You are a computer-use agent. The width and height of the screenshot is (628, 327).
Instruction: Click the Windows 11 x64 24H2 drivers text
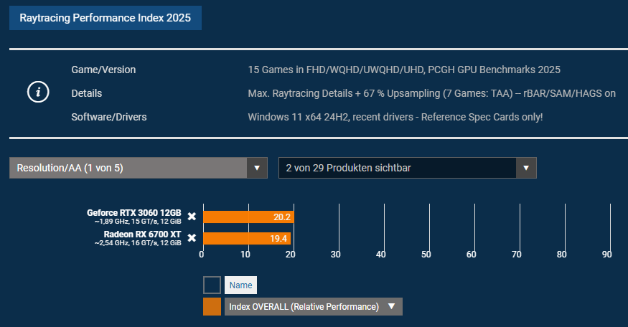(x=395, y=117)
